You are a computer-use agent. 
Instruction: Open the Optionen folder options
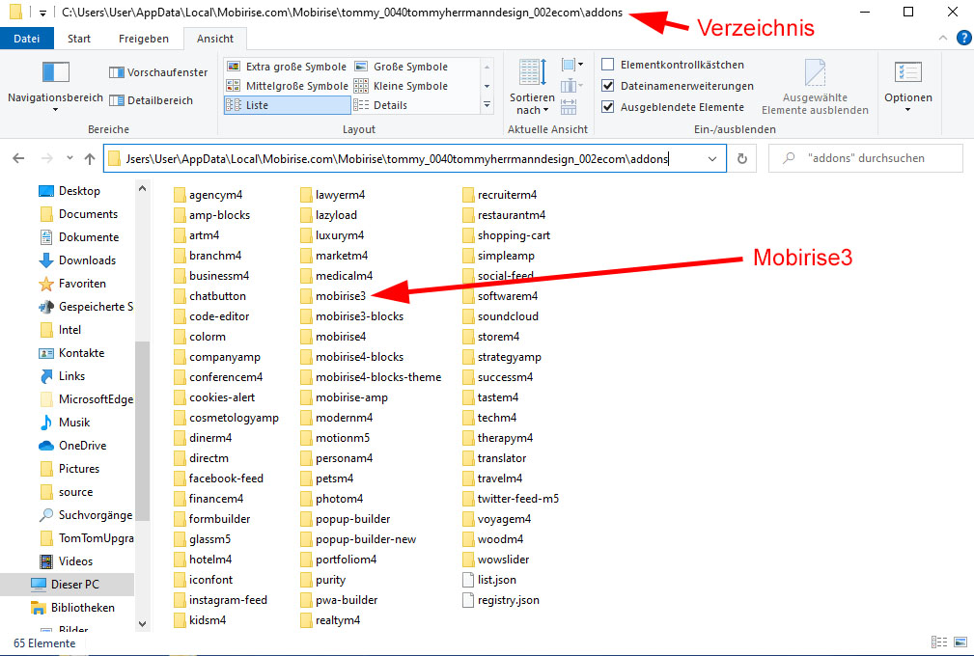[x=907, y=85]
